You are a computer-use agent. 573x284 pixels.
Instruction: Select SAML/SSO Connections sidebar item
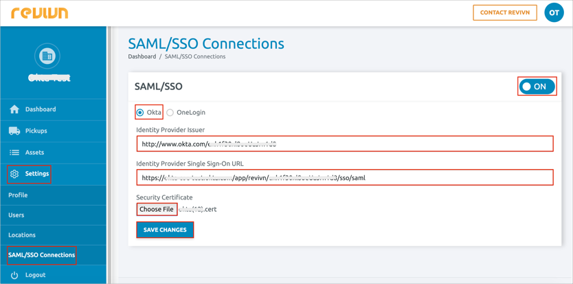pyautogui.click(x=41, y=255)
